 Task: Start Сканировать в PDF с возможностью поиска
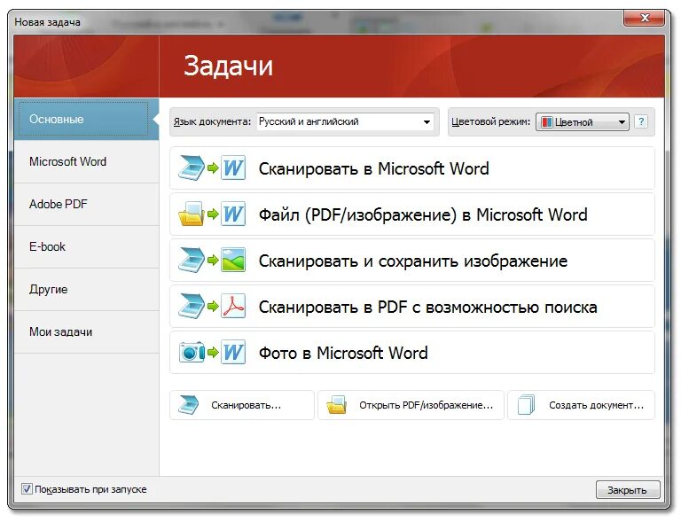click(411, 307)
